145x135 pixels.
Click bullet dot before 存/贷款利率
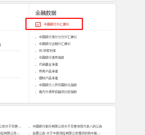[36, 52]
